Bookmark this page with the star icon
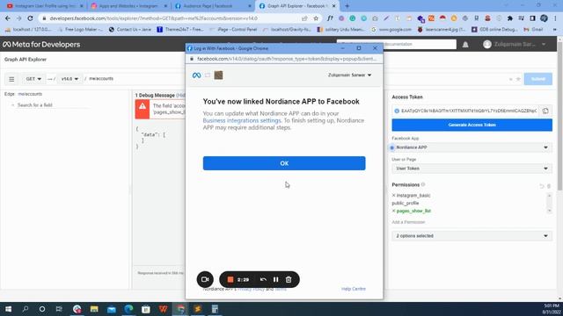The width and height of the screenshot is (563, 316). pyautogui.click(x=316, y=18)
